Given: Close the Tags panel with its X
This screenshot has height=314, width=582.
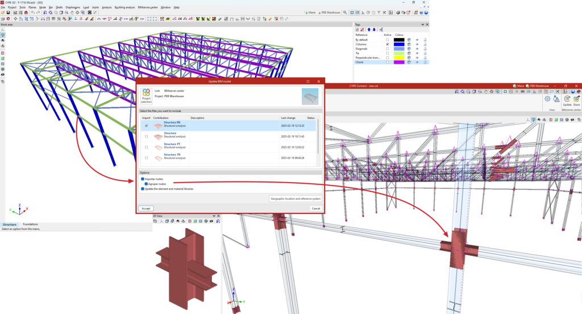Looking at the screenshot, I should click(427, 24).
